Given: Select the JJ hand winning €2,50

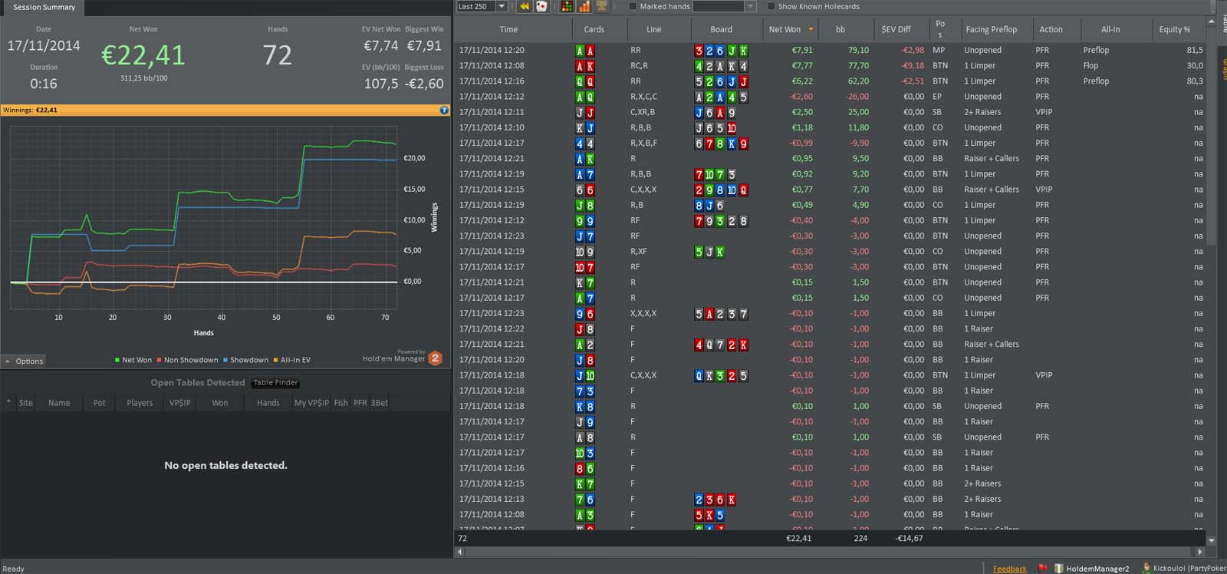Looking at the screenshot, I should click(x=830, y=112).
